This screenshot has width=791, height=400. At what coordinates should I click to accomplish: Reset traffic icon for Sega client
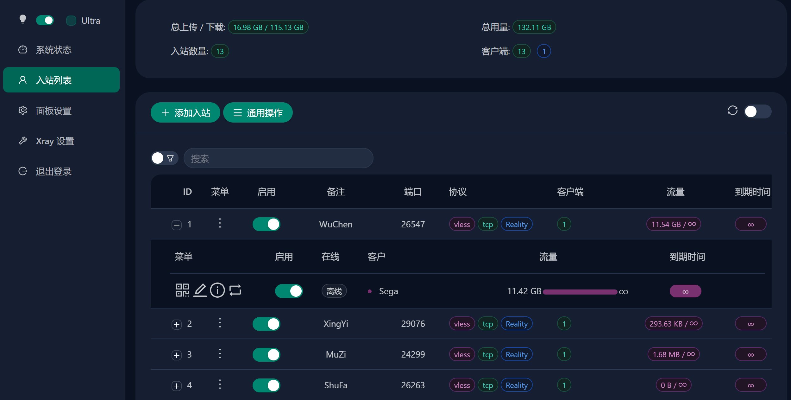click(x=235, y=290)
